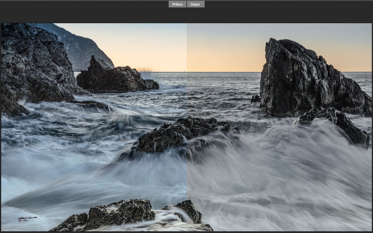The image size is (373, 233).
Task: Click the empty dark bar left of Prima
Action: pos(83,11)
